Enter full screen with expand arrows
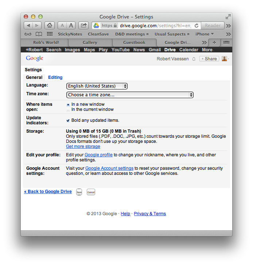The height and width of the screenshot is (265, 253). (x=228, y=17)
